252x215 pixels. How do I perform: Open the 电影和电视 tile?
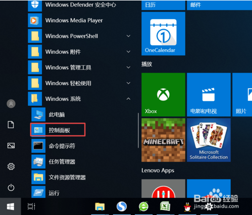[x=209, y=95]
